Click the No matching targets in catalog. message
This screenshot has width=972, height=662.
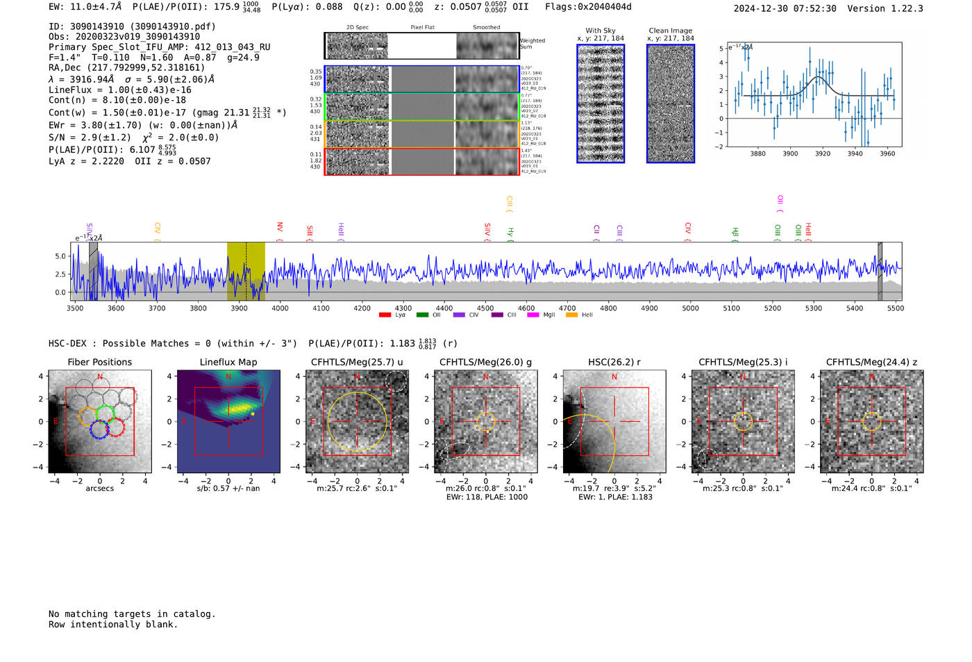coord(132,614)
